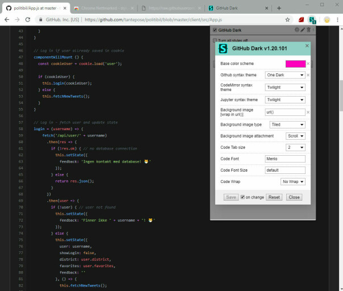Click 'this.fetchNewTweets();' on line 53
Viewport: 343px width, 291px height.
[66, 97]
